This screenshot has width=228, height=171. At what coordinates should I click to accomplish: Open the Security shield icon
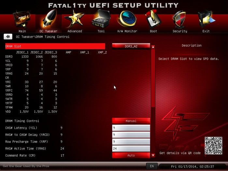pos(179,20)
